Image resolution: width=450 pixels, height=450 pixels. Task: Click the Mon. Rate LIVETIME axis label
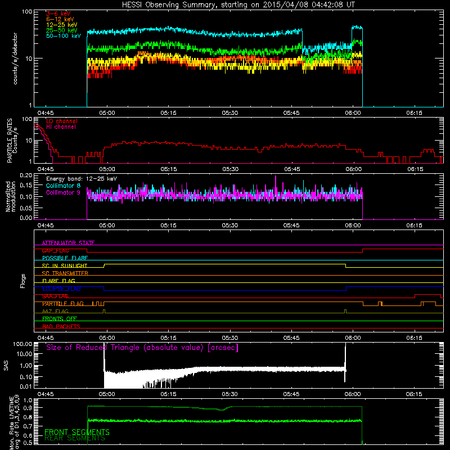point(14,422)
